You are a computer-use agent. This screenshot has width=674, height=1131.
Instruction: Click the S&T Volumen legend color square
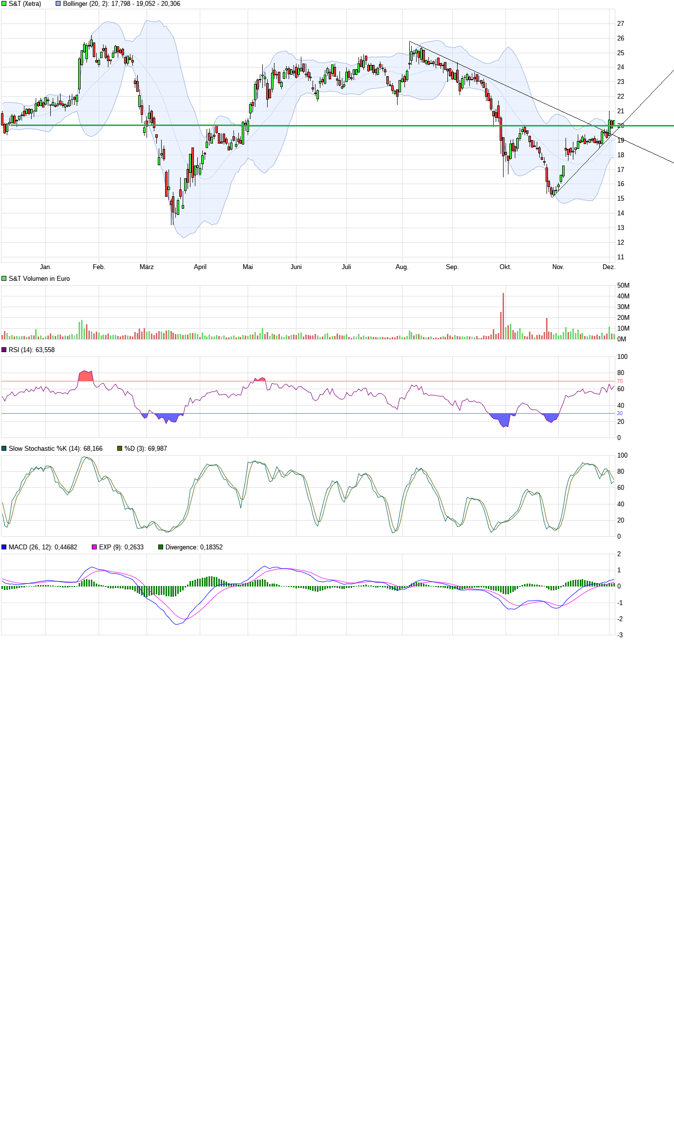4,279
